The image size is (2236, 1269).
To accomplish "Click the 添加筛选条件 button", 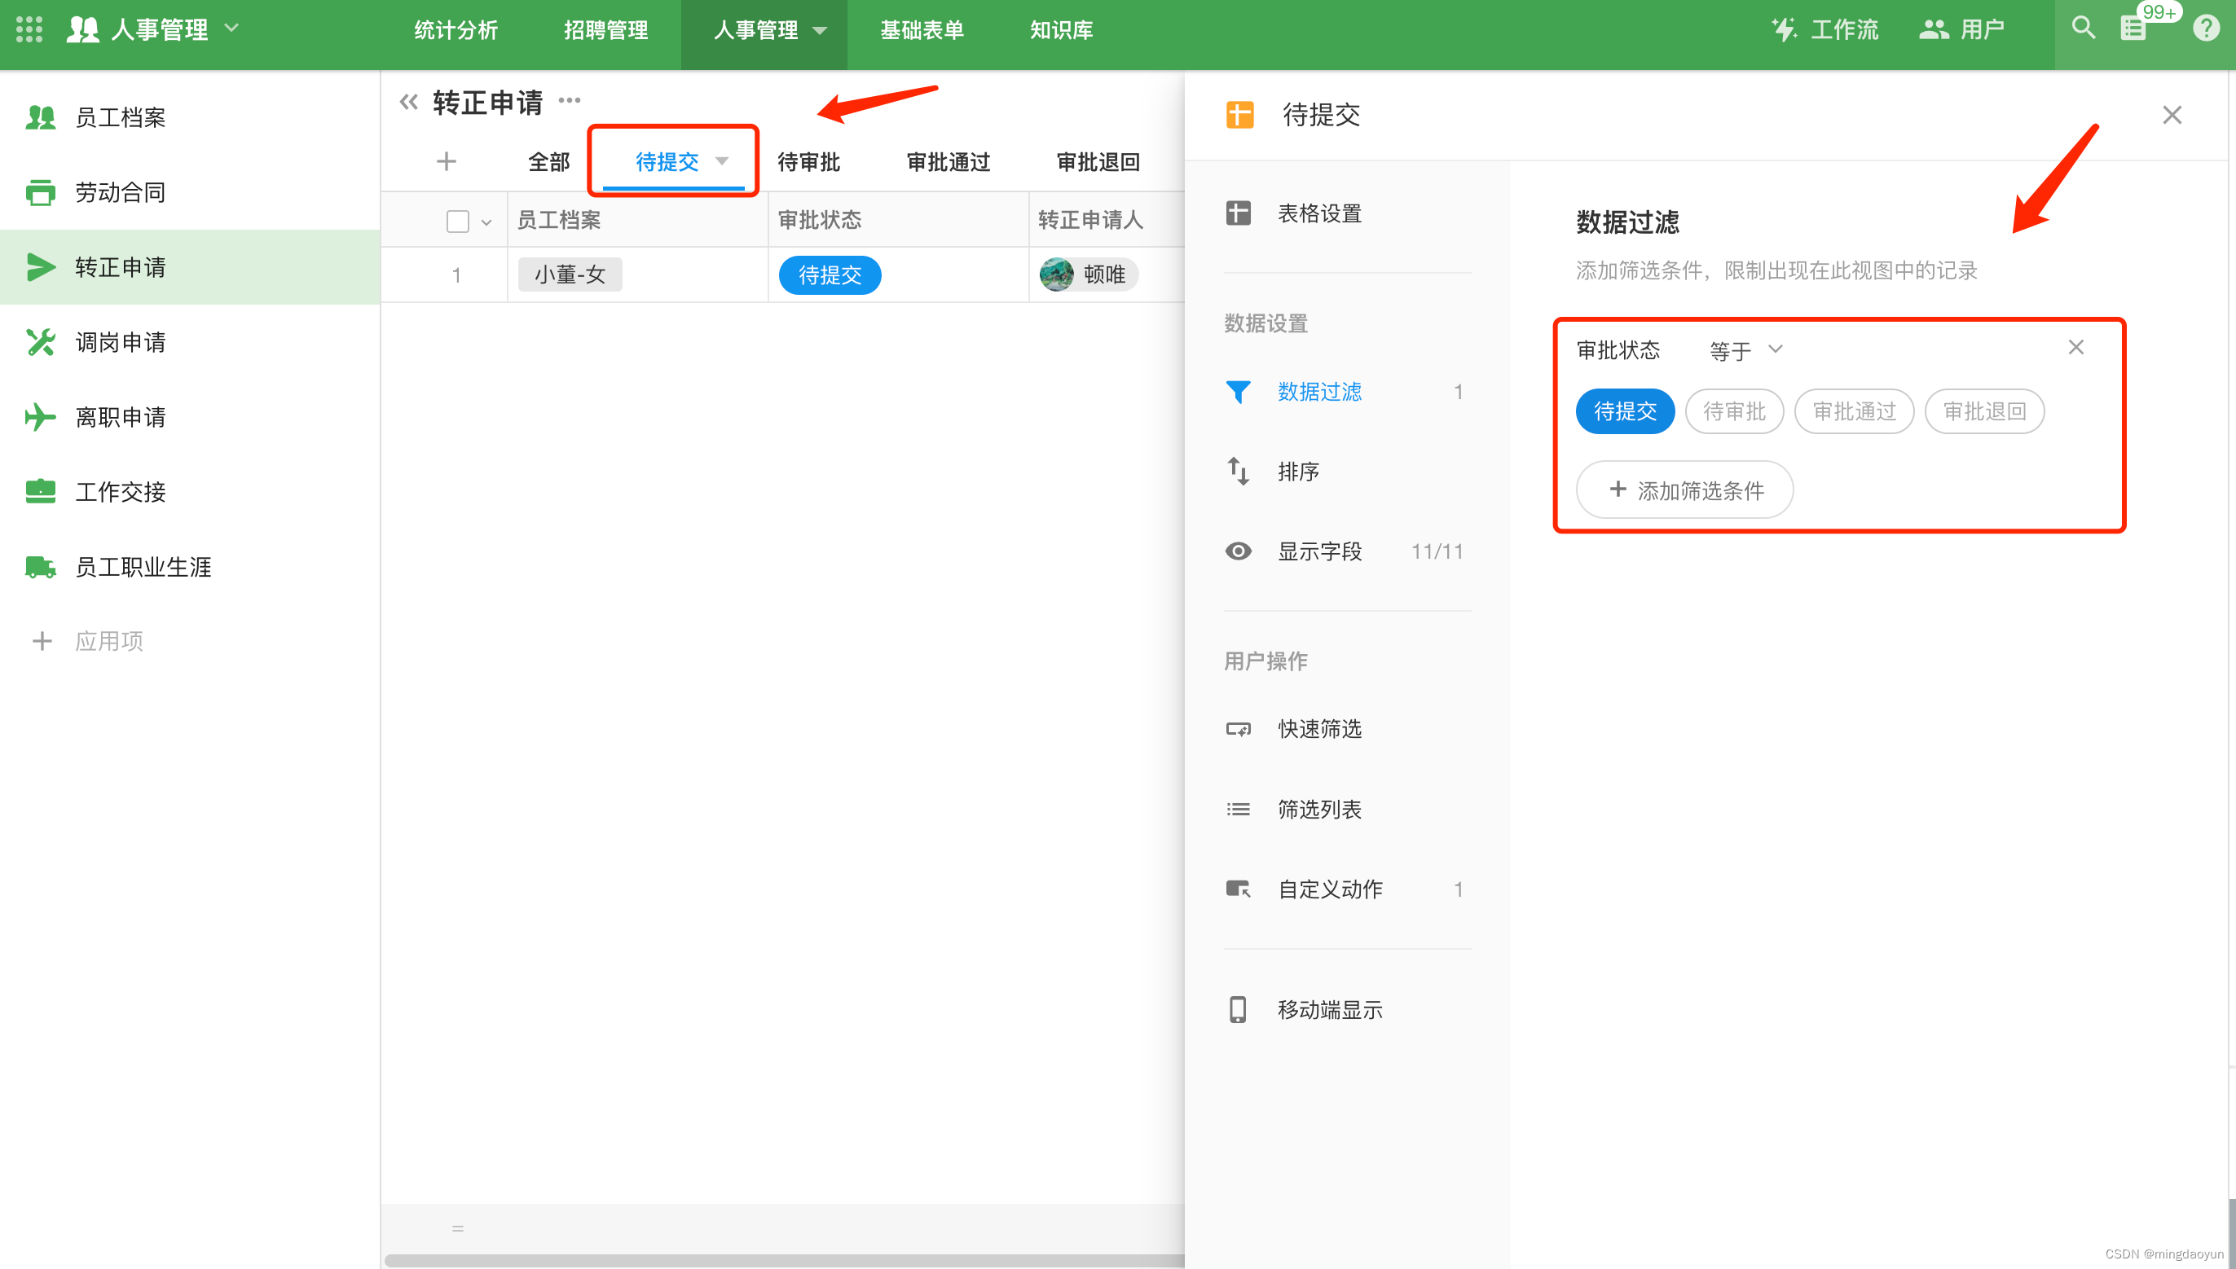I will (1684, 490).
